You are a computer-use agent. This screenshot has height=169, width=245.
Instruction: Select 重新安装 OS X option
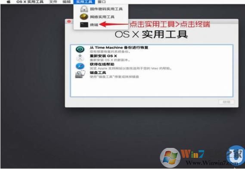(152, 58)
